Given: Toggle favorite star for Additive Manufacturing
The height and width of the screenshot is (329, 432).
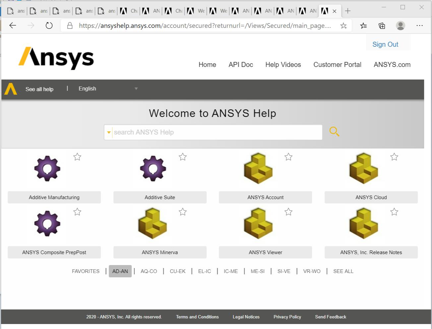Looking at the screenshot, I should click(x=77, y=157).
